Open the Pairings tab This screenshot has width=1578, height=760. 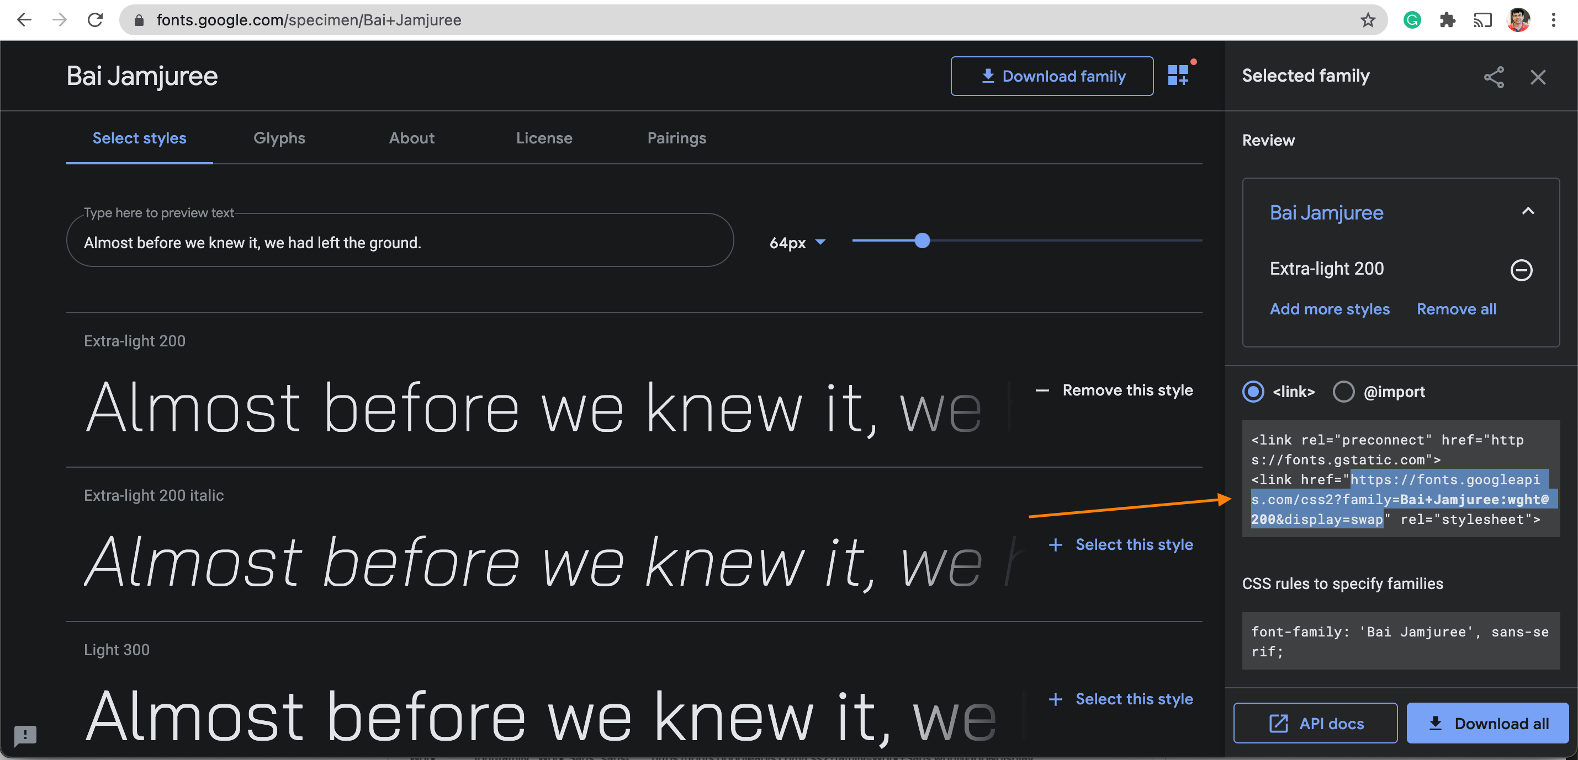click(x=676, y=138)
